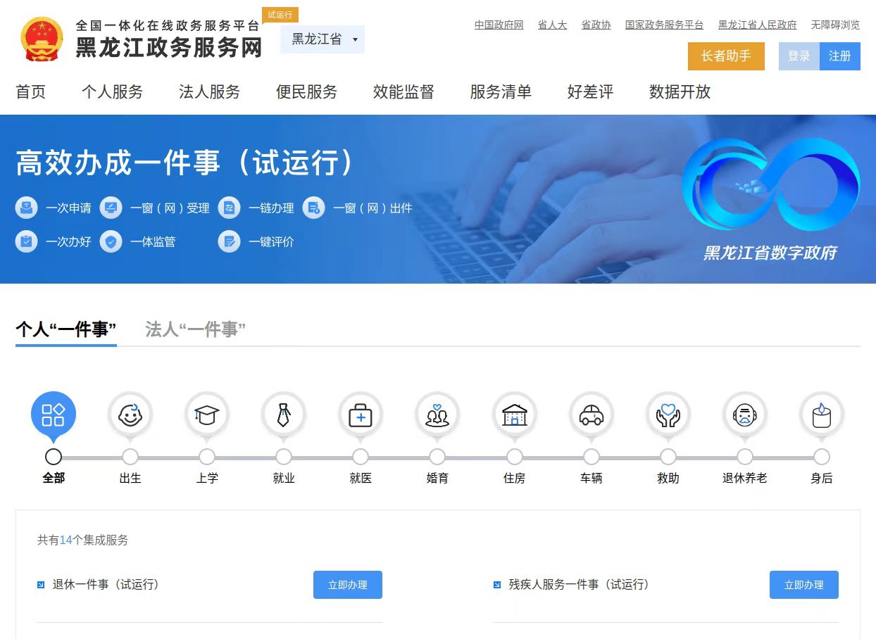Pick the 就医 medical kit icon

coord(360,415)
